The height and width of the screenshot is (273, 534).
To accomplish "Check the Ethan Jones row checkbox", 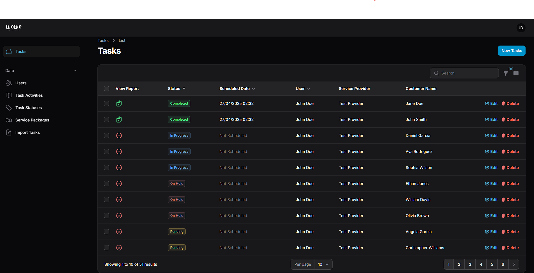I will 107,184.
